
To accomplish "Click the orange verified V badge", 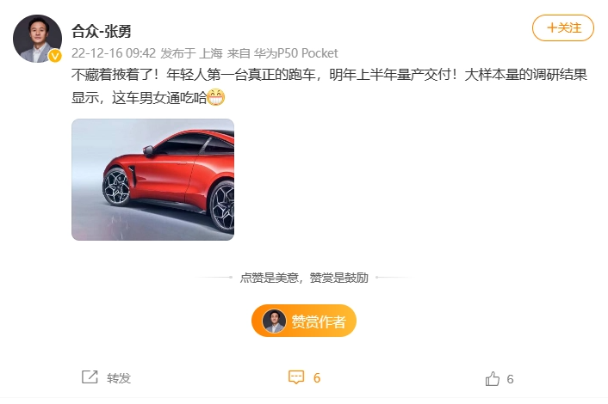I will [55, 56].
